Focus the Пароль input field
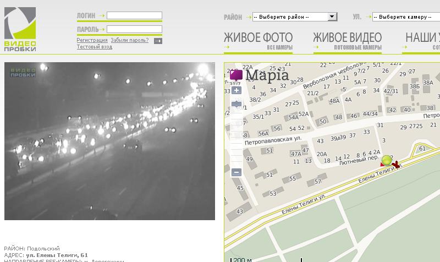 point(134,29)
